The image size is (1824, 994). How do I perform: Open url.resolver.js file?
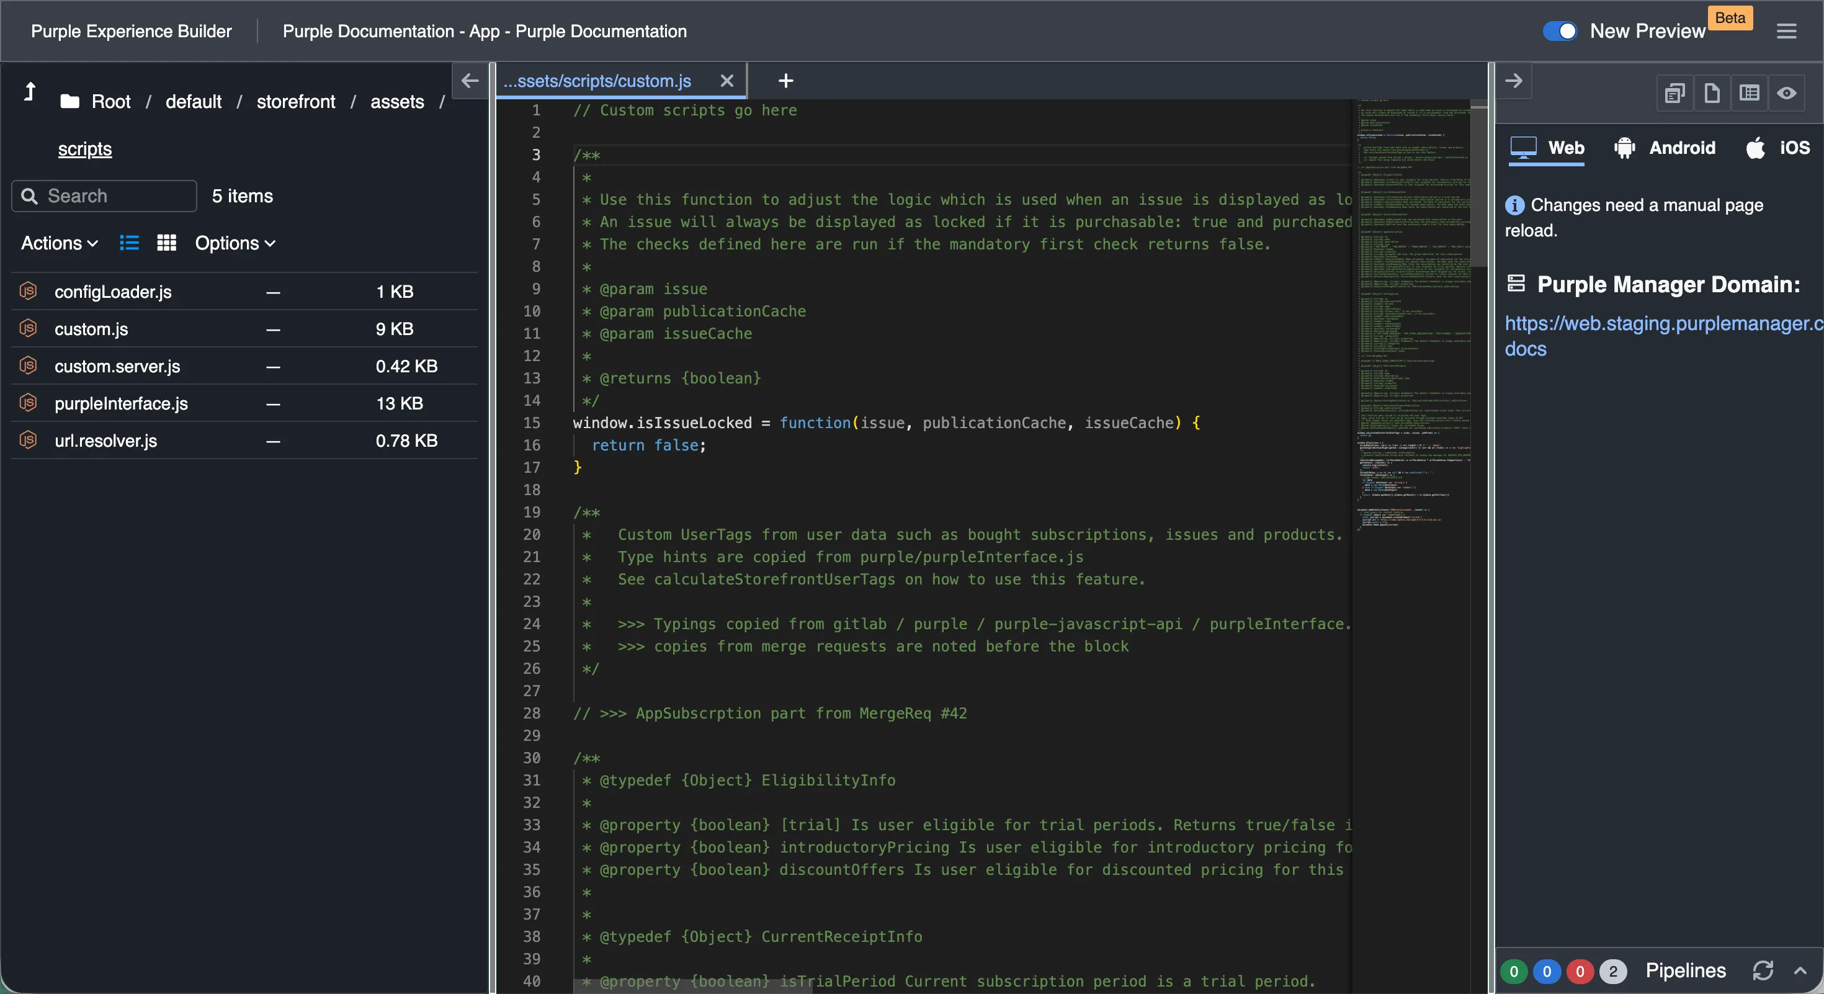[x=106, y=441]
